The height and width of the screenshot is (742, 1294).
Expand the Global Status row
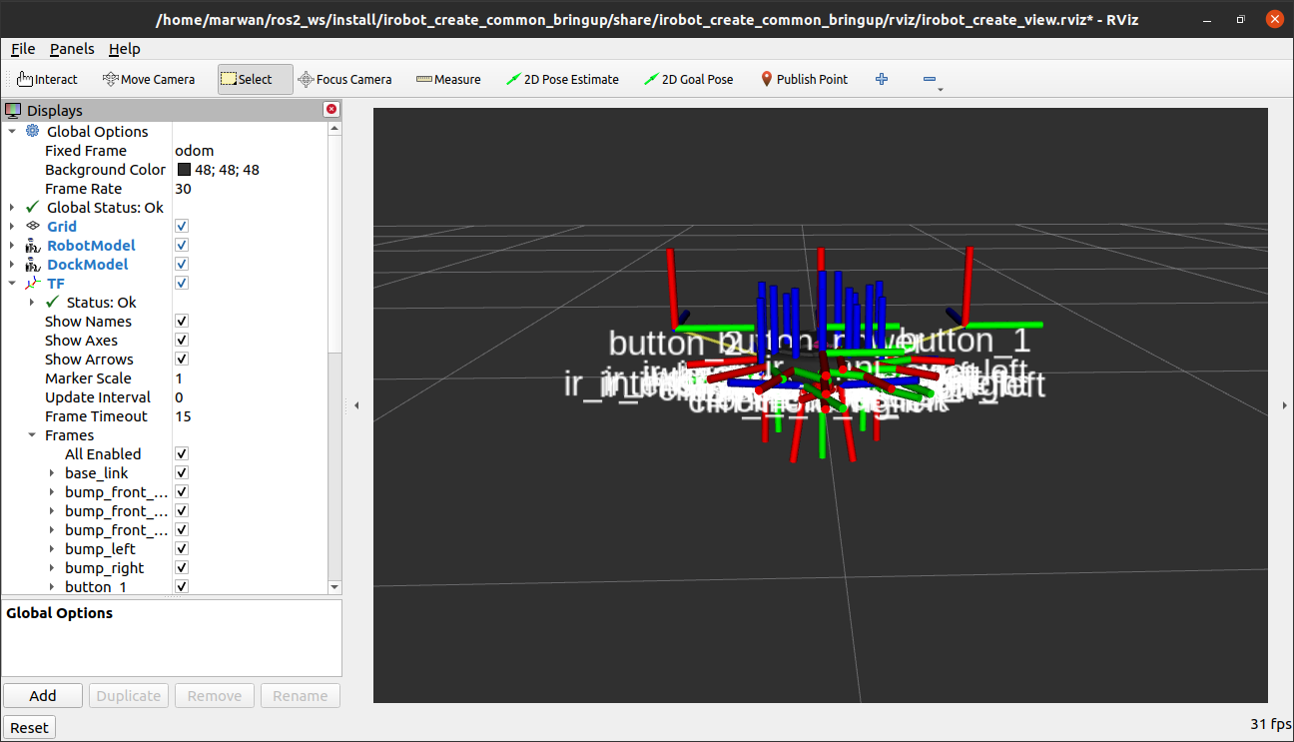point(12,207)
